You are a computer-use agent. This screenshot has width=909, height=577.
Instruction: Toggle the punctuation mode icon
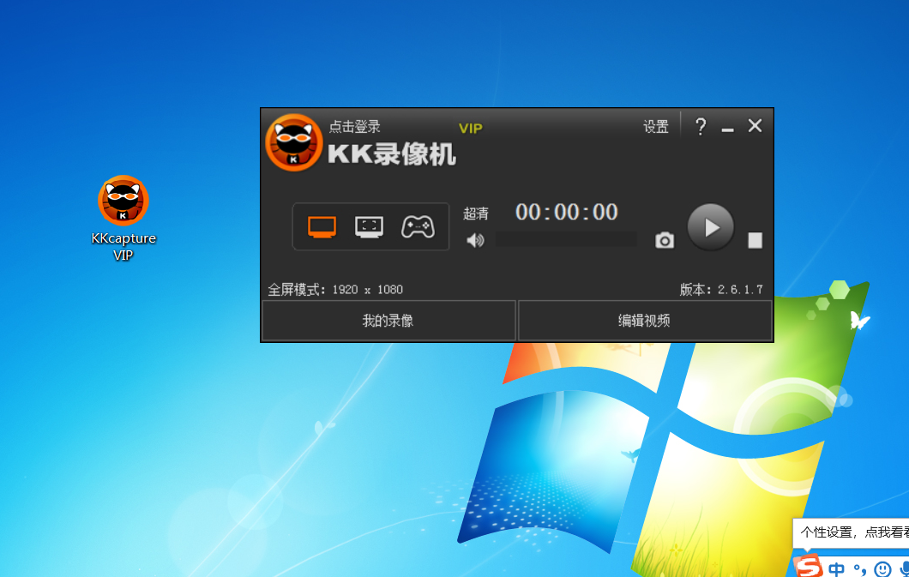click(860, 569)
